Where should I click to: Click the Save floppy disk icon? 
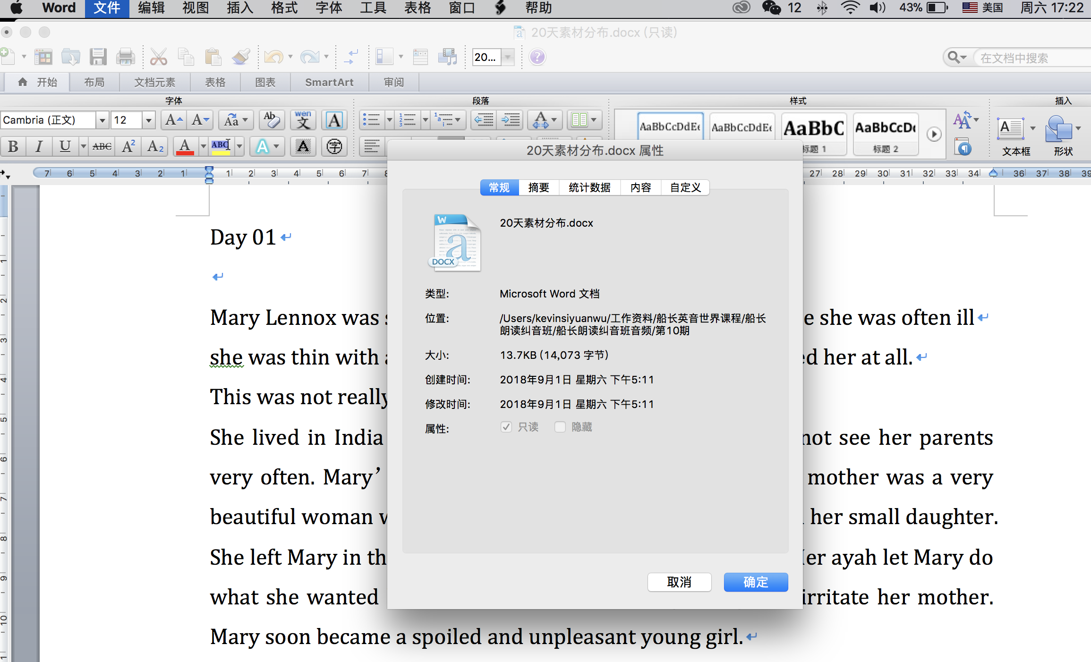tap(98, 57)
